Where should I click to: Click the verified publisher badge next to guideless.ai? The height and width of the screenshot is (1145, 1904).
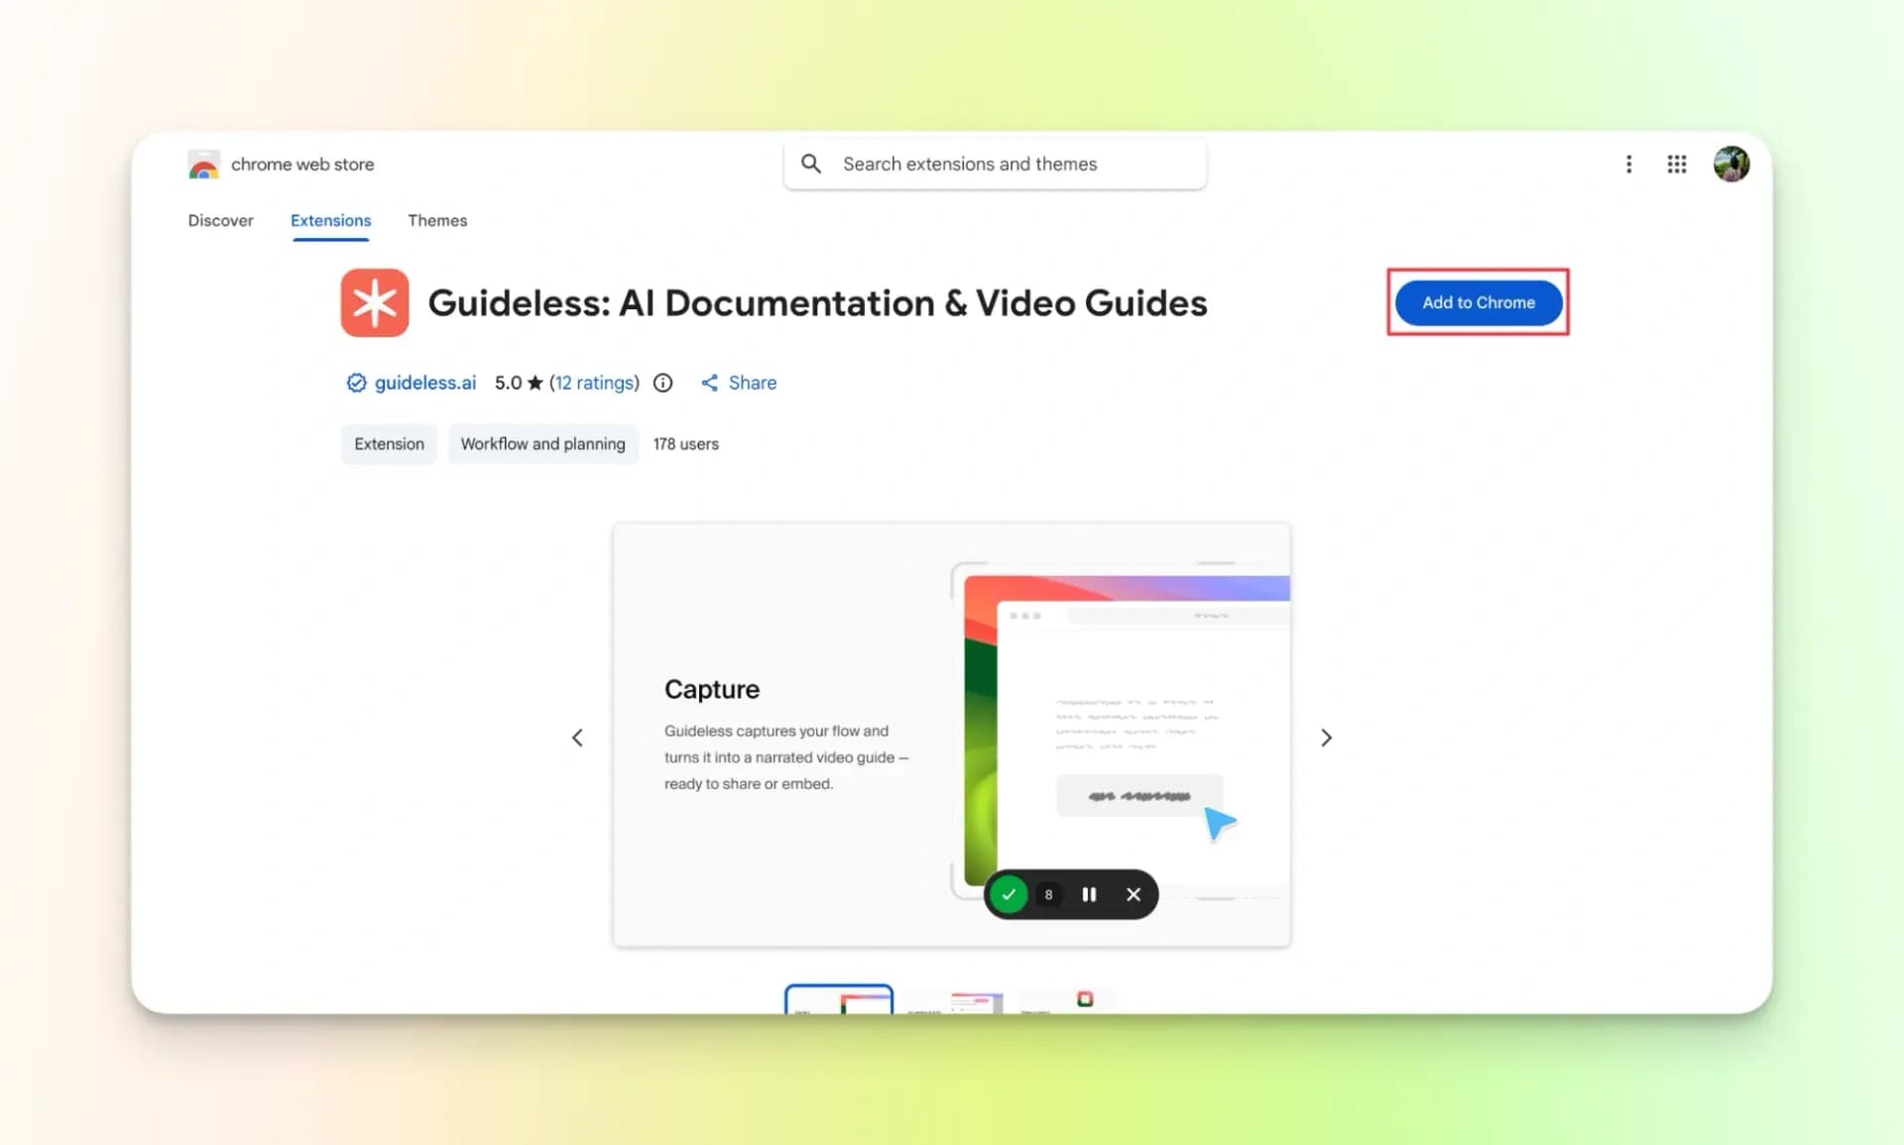[355, 383]
